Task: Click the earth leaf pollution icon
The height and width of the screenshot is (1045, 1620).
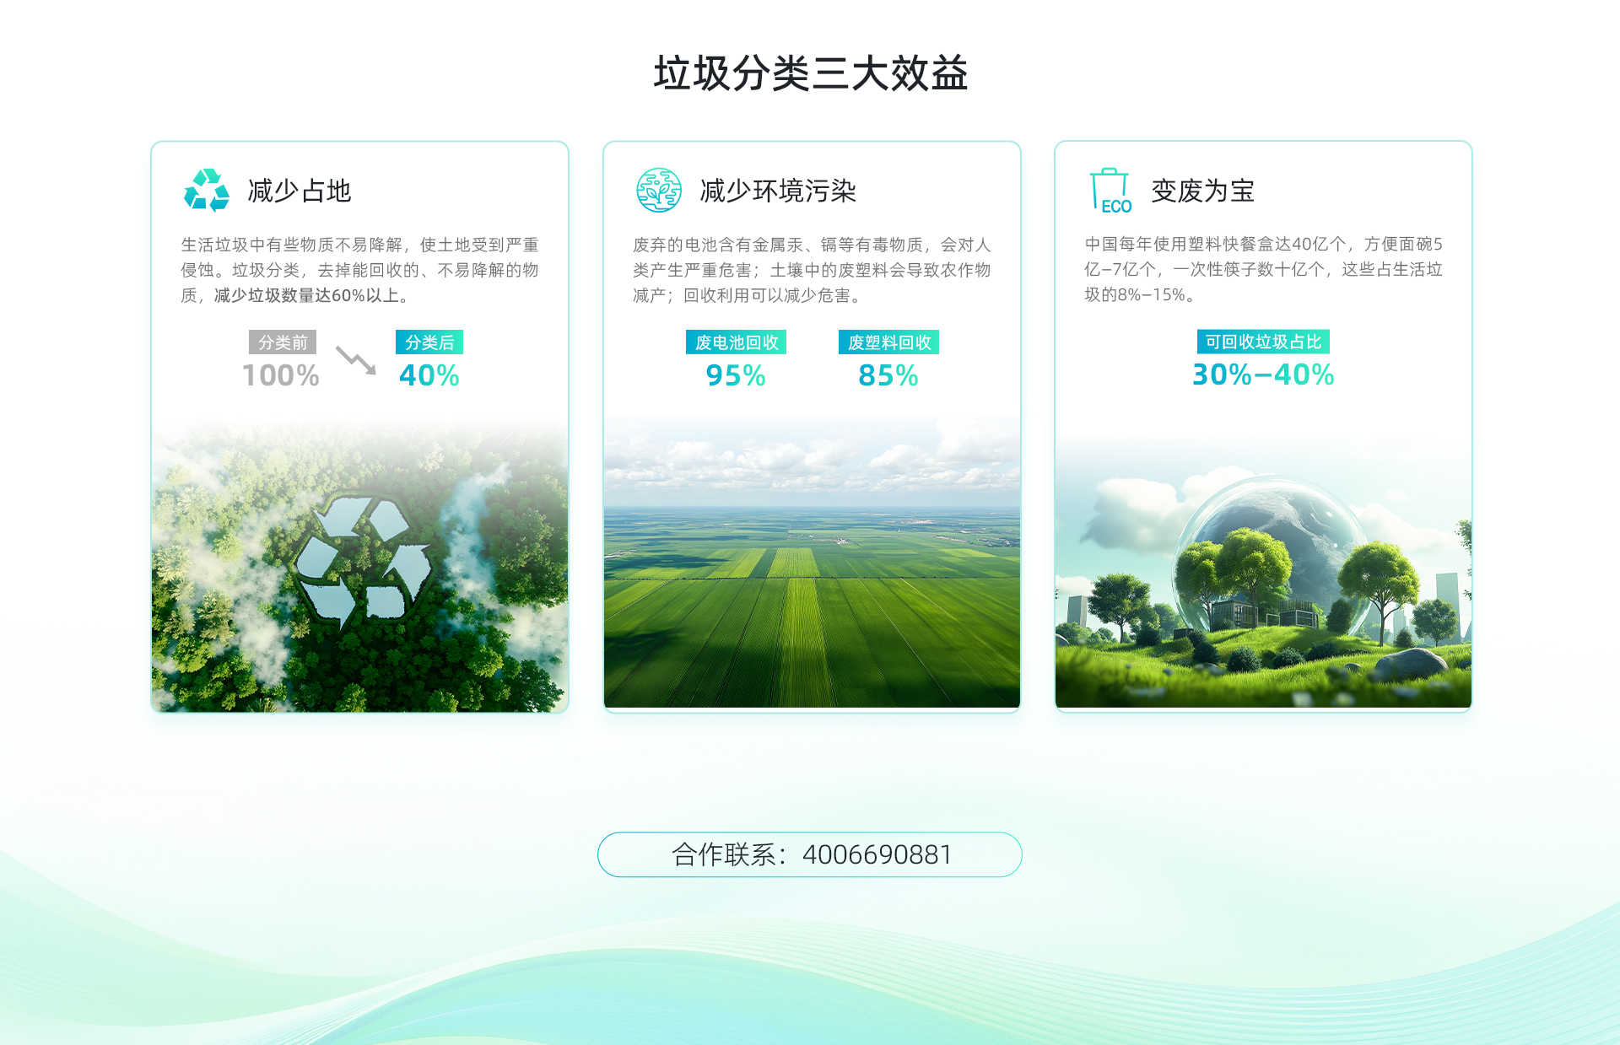Action: (658, 190)
